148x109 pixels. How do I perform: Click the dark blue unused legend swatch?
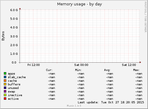[x=5, y=88]
